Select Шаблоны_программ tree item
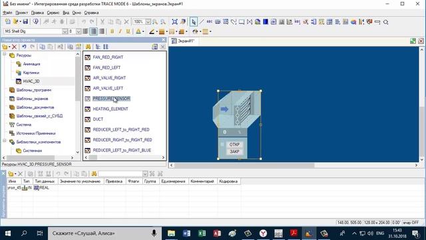 click(x=34, y=90)
